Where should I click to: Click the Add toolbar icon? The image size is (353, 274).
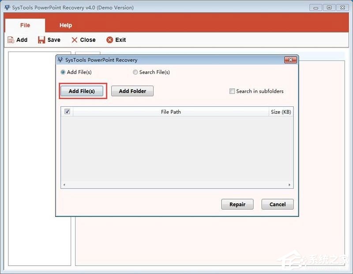pyautogui.click(x=11, y=40)
